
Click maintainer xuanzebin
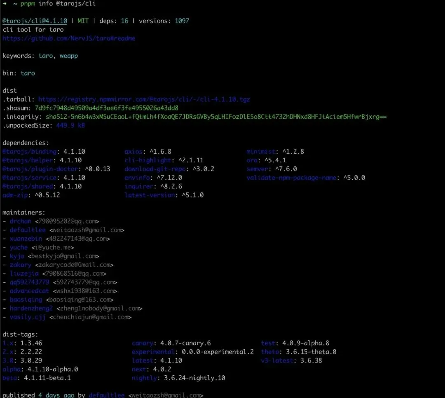pos(26,239)
